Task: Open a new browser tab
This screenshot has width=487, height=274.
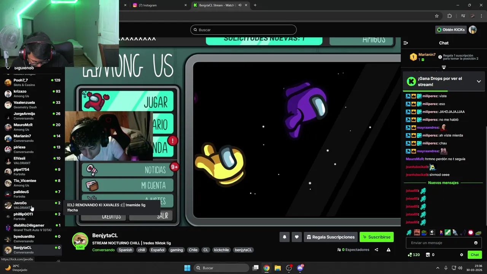Action: click(x=255, y=5)
